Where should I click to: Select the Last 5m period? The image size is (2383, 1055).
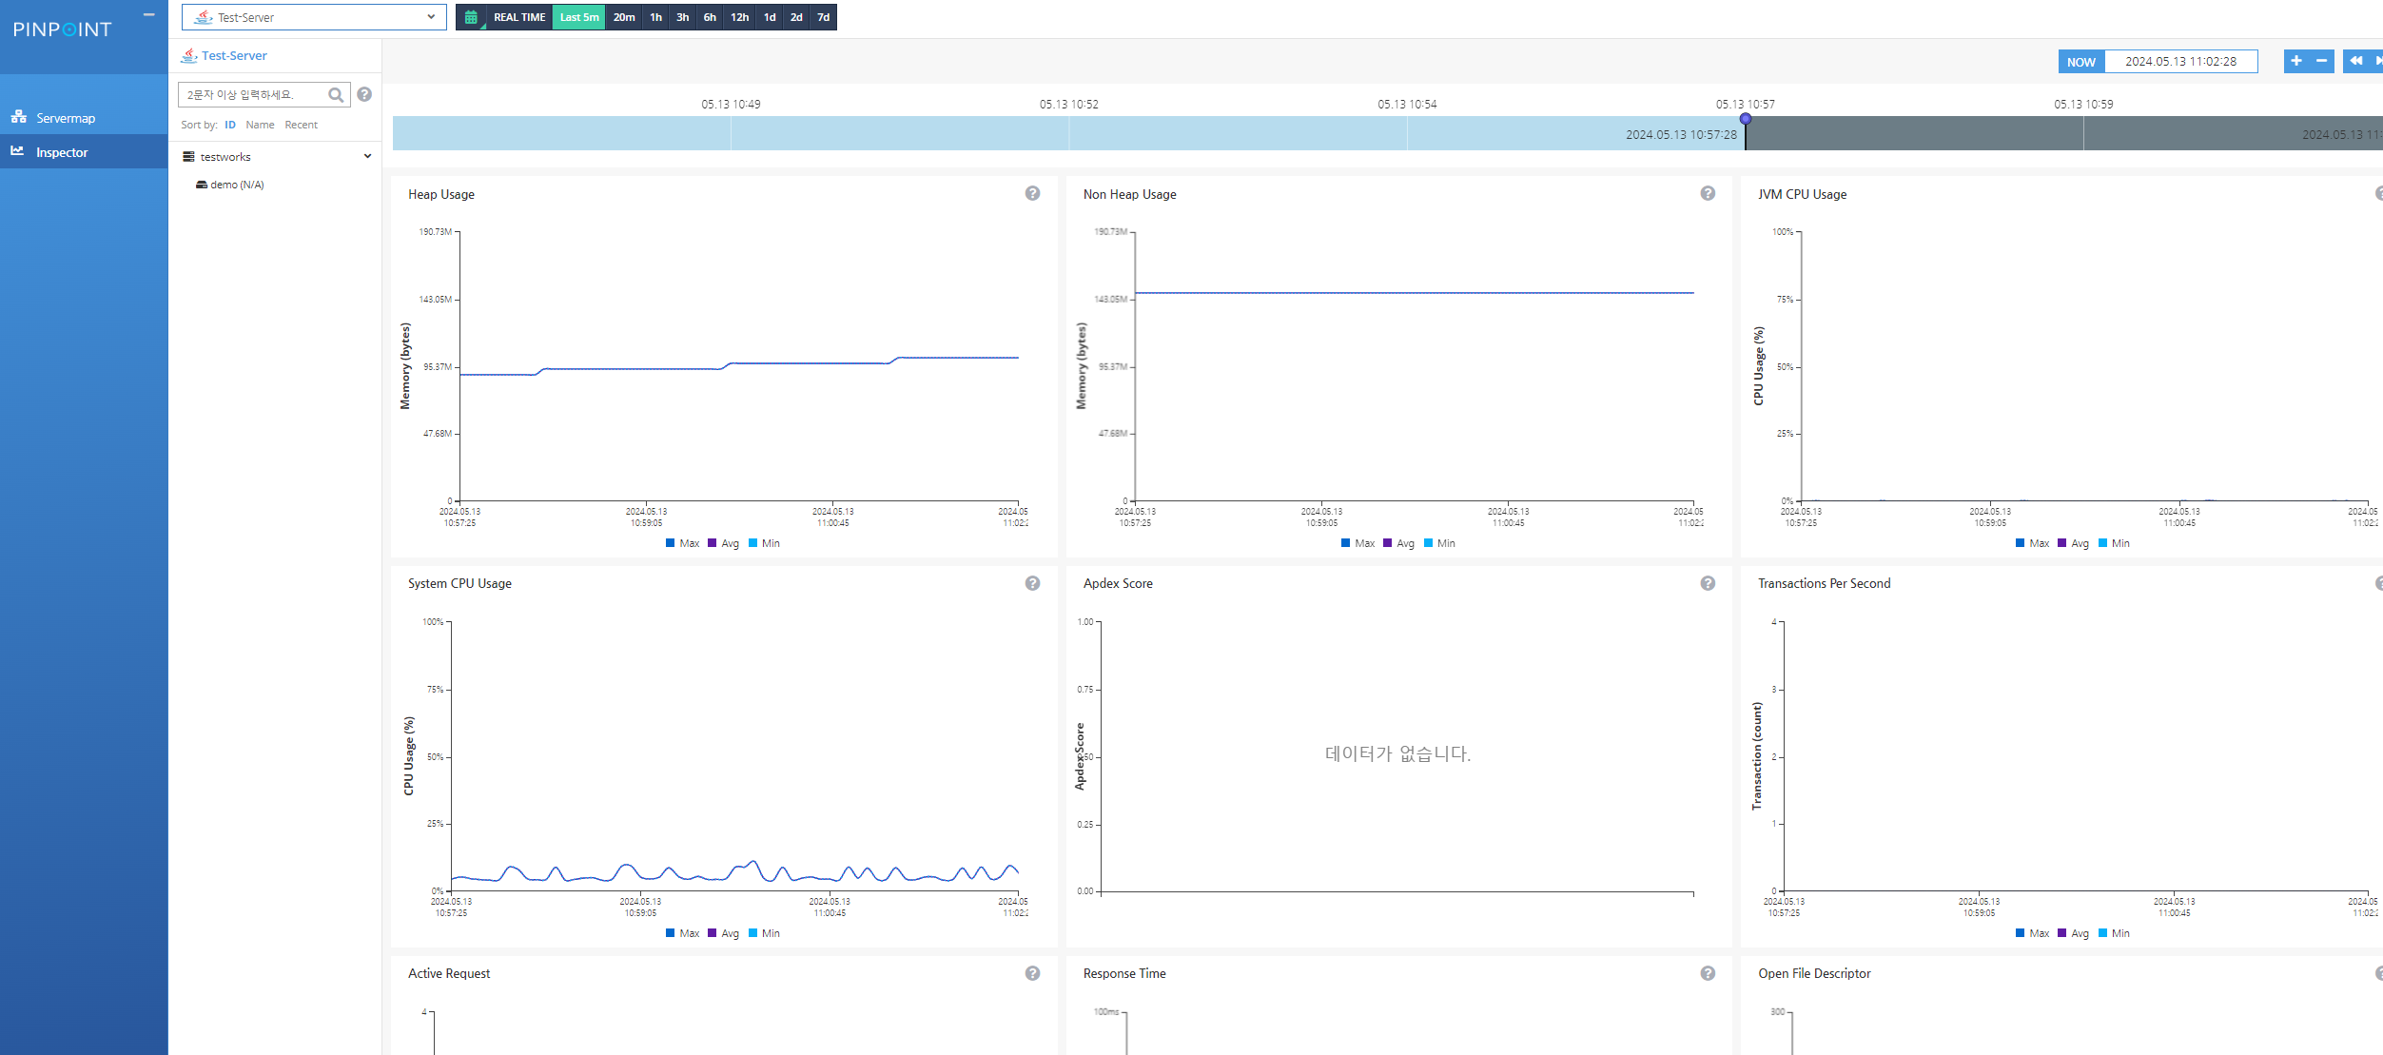pyautogui.click(x=579, y=17)
